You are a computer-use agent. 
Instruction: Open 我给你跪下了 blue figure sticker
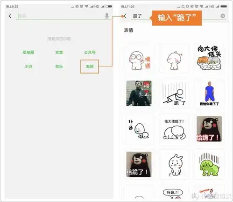click(x=209, y=94)
